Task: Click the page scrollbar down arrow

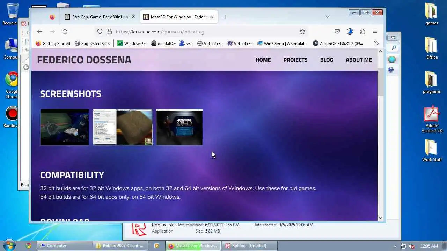Action: 381,218
